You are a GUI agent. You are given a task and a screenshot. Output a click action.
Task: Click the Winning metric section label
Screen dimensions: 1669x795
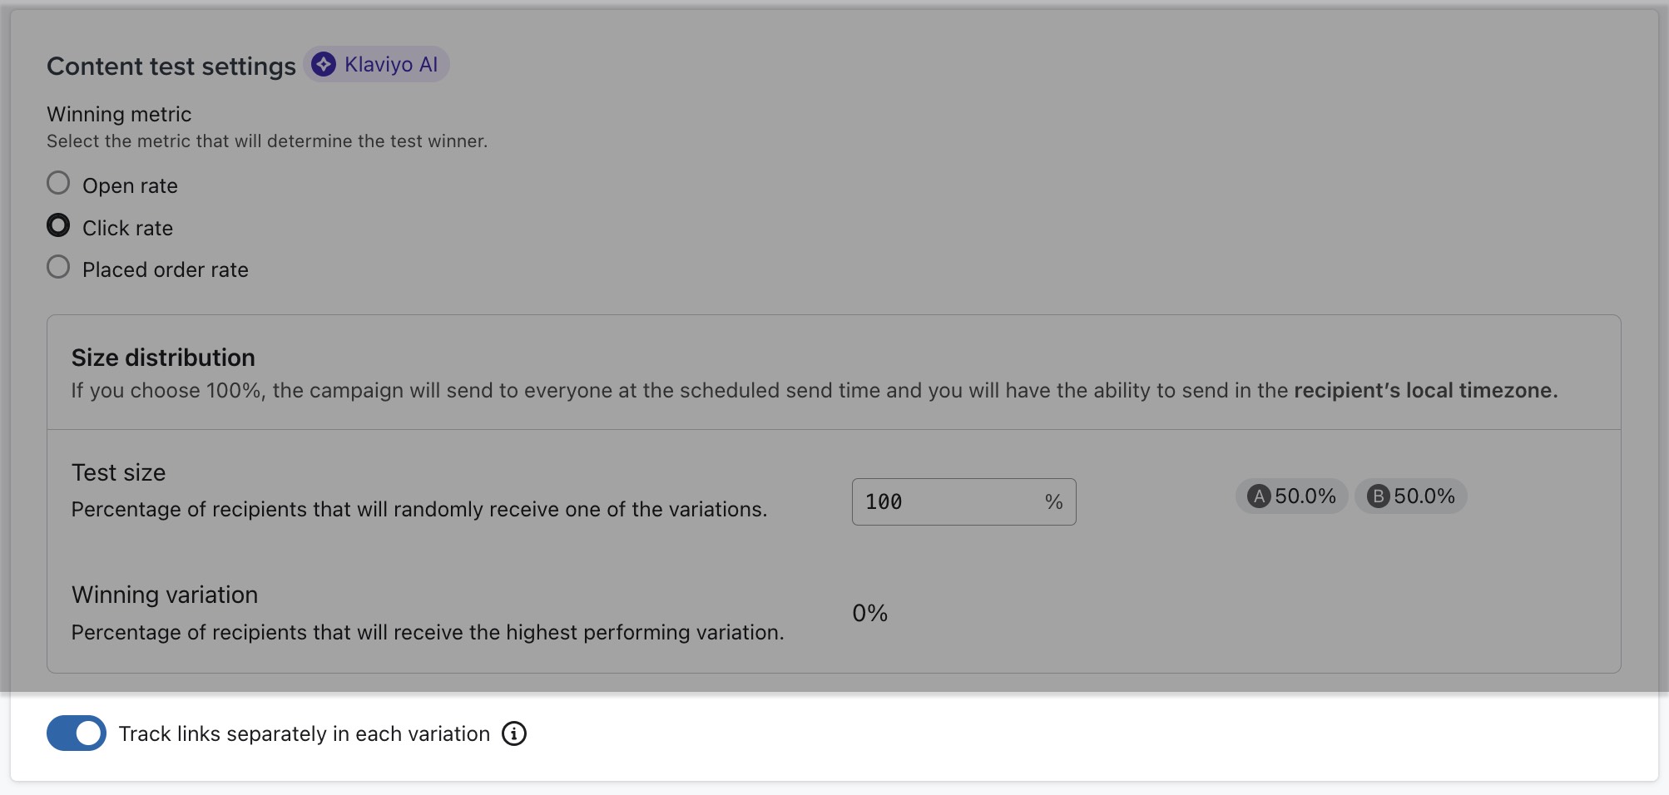click(118, 114)
